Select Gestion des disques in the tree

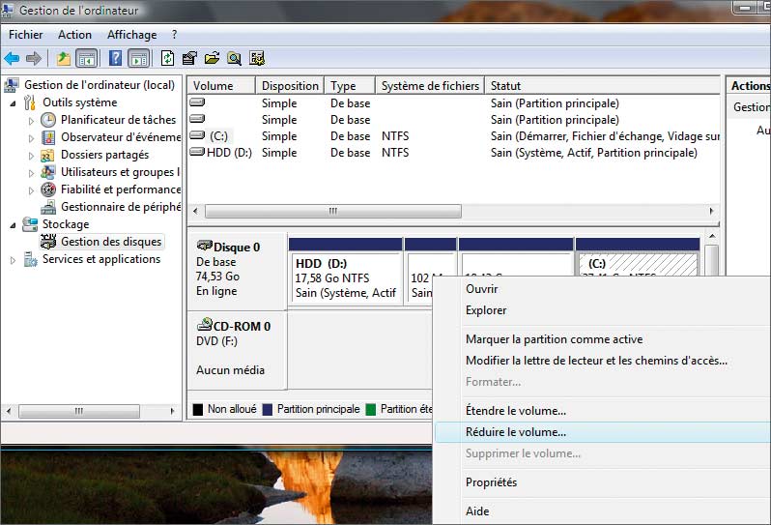(x=111, y=242)
